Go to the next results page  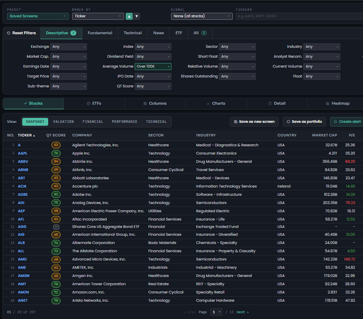point(243,312)
